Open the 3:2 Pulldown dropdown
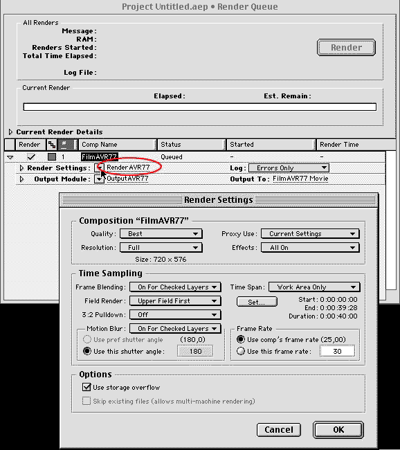Image resolution: width=400 pixels, height=450 pixels. [x=175, y=314]
